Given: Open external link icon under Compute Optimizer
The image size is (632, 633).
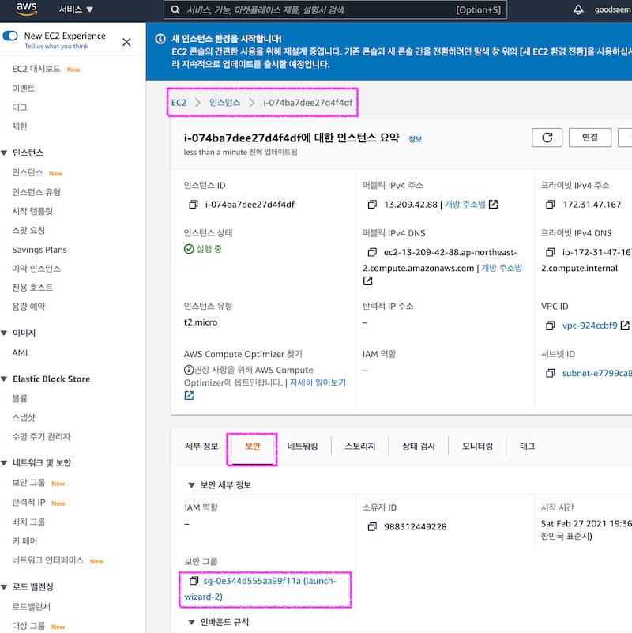Looking at the screenshot, I should coord(189,396).
